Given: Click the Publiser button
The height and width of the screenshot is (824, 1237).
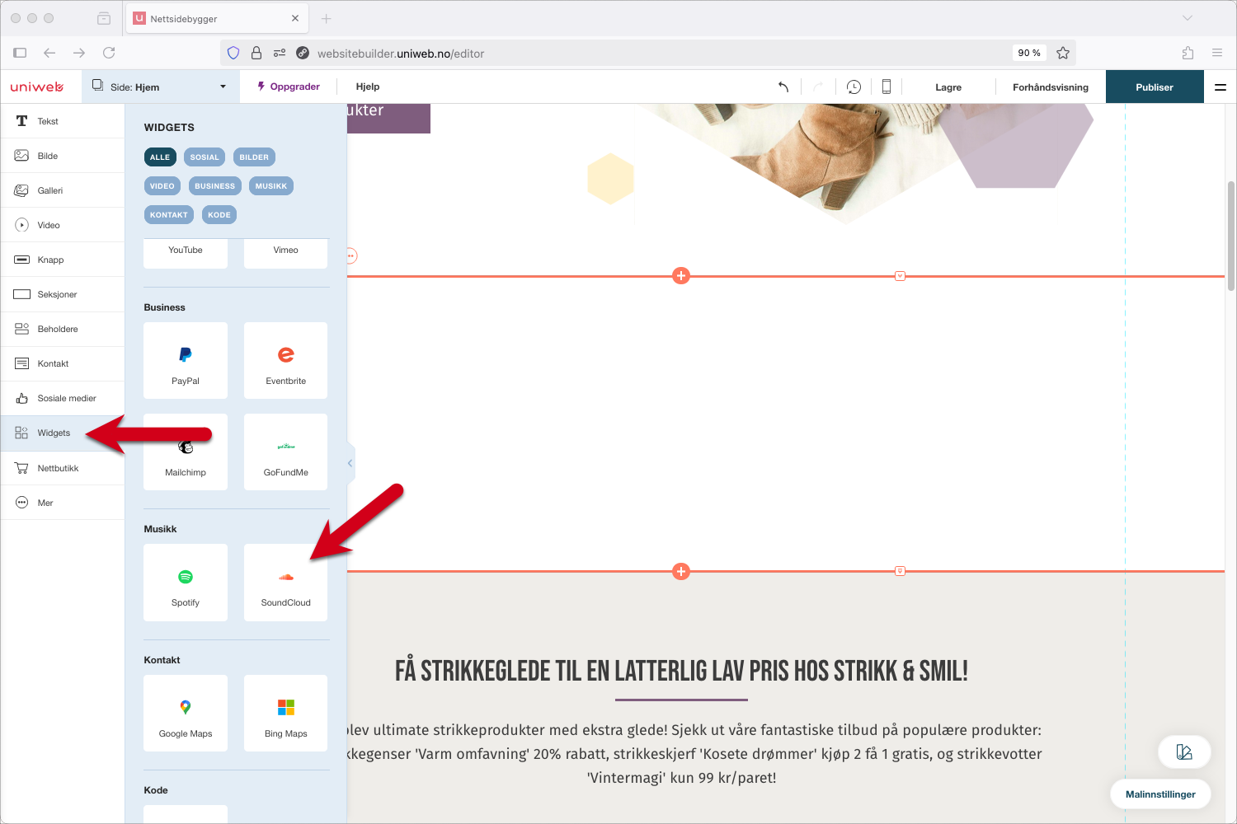Looking at the screenshot, I should [x=1155, y=87].
